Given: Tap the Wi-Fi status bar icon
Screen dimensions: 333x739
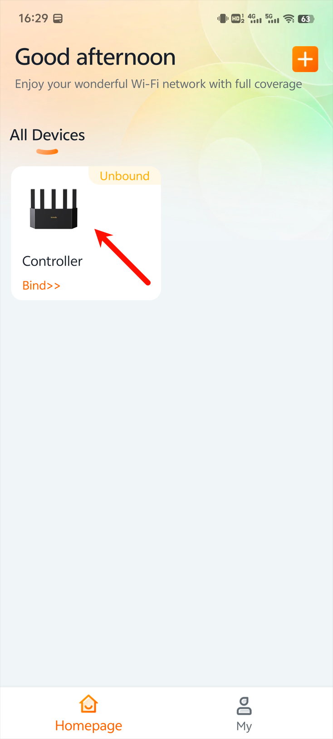Looking at the screenshot, I should [289, 19].
